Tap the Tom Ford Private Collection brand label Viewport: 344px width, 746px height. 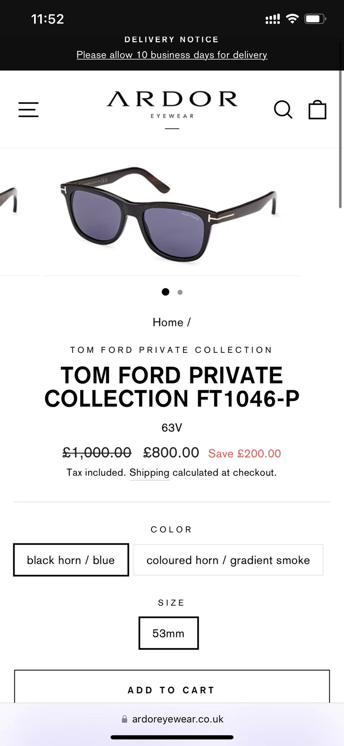pos(172,350)
